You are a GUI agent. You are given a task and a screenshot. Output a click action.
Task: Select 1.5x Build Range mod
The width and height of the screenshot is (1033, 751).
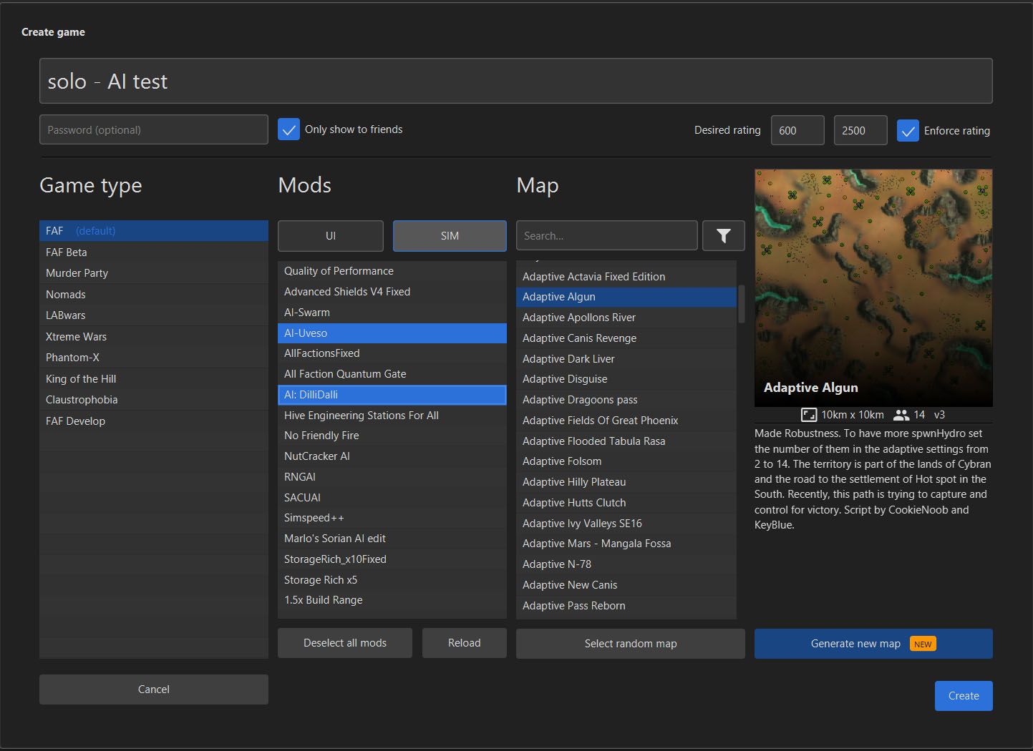[392, 599]
